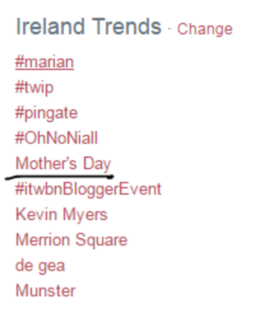
Task: View results for Merrion Square
Action: [x=71, y=240]
